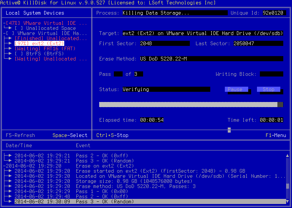Open the F1-Menu
292x208 pixels.
pyautogui.click(x=276, y=135)
